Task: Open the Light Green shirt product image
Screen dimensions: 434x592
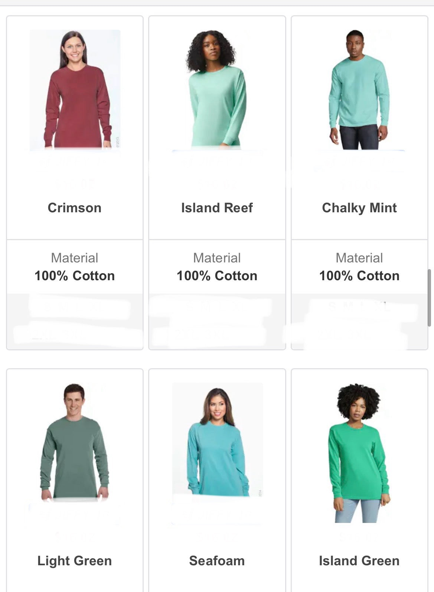Action: (75, 442)
